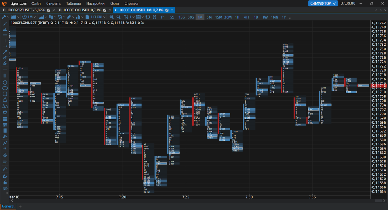
Task: Open the СИМУЛЯТОР dropdown
Action: (x=323, y=3)
